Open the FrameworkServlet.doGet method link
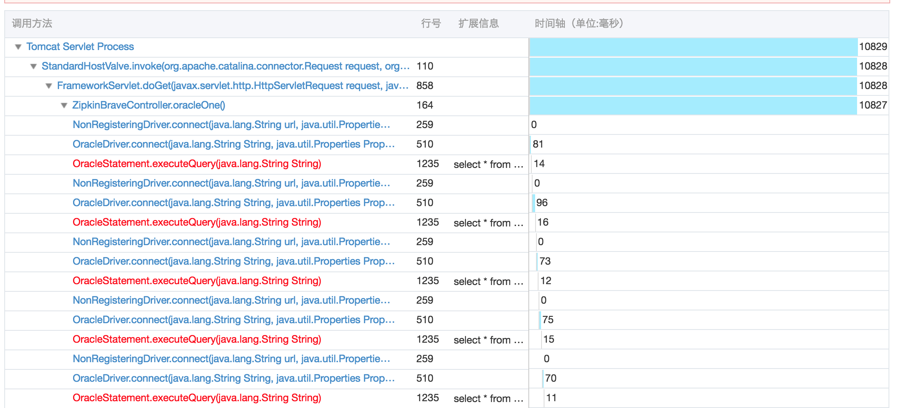This screenshot has width=897, height=408. coord(233,86)
